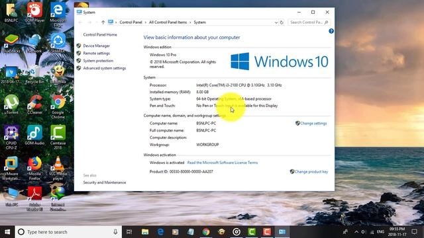Image resolution: width=424 pixels, height=238 pixels.
Task: Click the People icon in the taskbar
Action: (345, 232)
